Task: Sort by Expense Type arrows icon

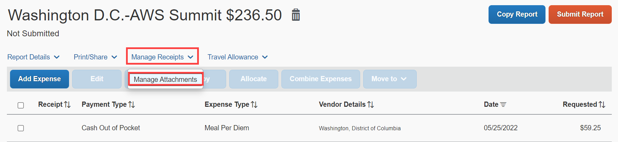Action: point(254,104)
